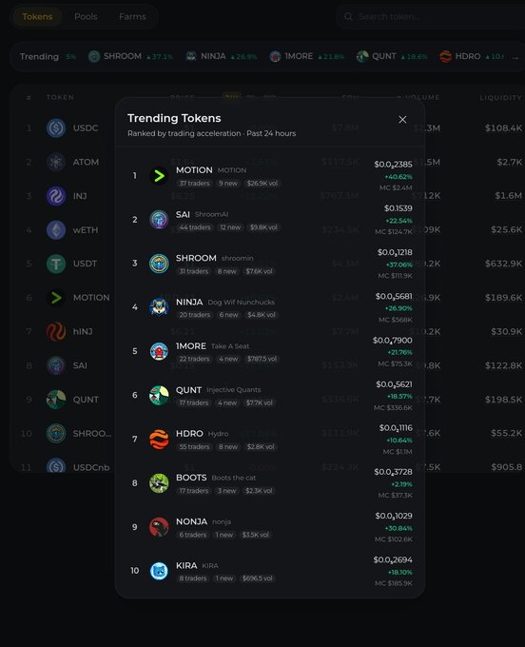
Task: Select HDRO name in trending rank 7
Action: coord(189,434)
